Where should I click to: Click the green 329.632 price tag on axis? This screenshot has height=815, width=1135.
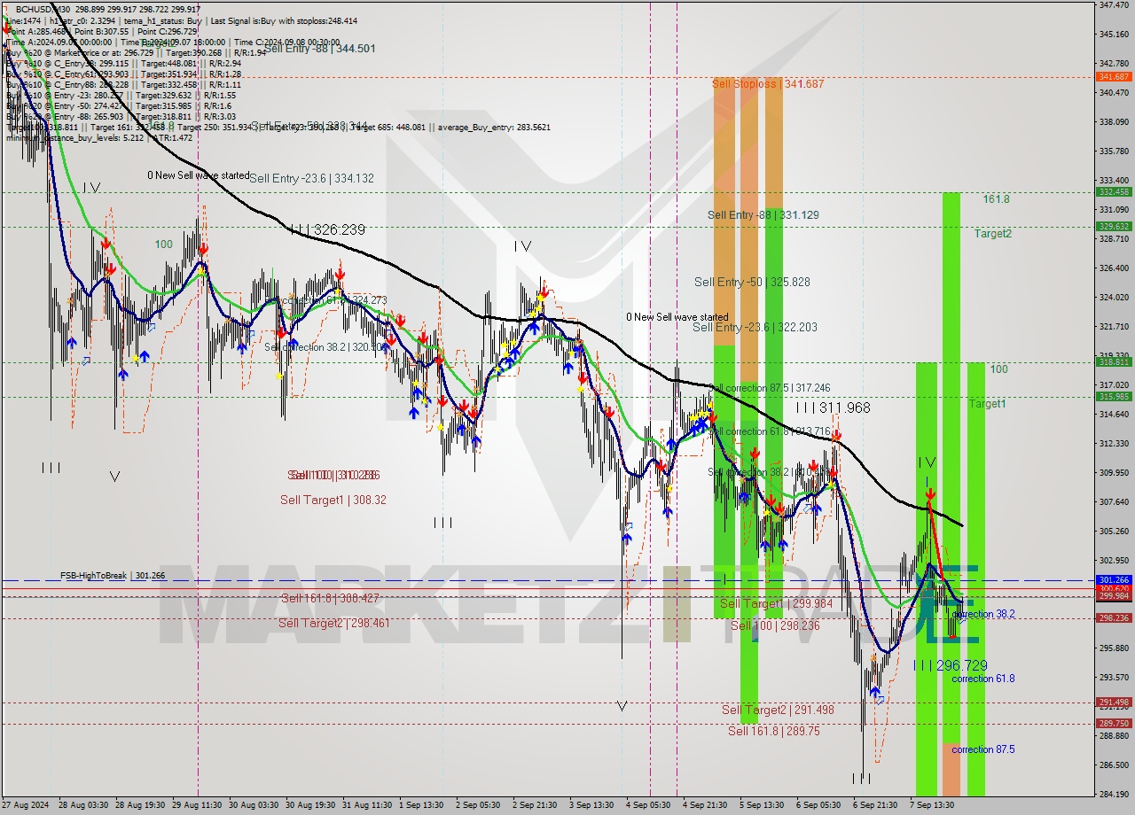click(1115, 226)
